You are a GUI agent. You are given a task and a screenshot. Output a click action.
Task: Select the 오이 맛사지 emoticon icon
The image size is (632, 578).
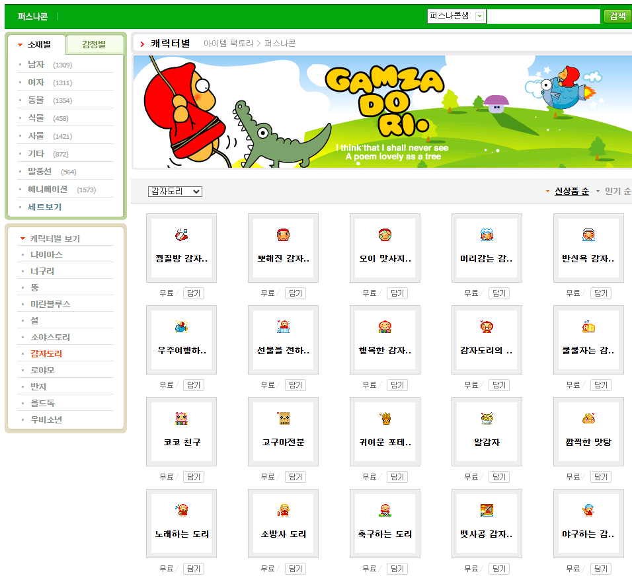(x=385, y=235)
